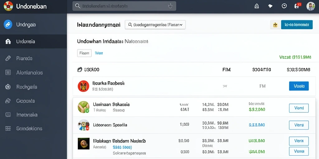The height and width of the screenshot is (159, 319).
Task: Click the character avatar of Udoenaon Spoadia
Action: point(83,125)
